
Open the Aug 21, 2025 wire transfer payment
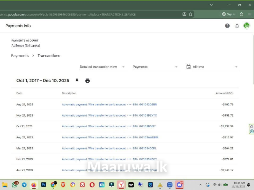tap(109, 104)
